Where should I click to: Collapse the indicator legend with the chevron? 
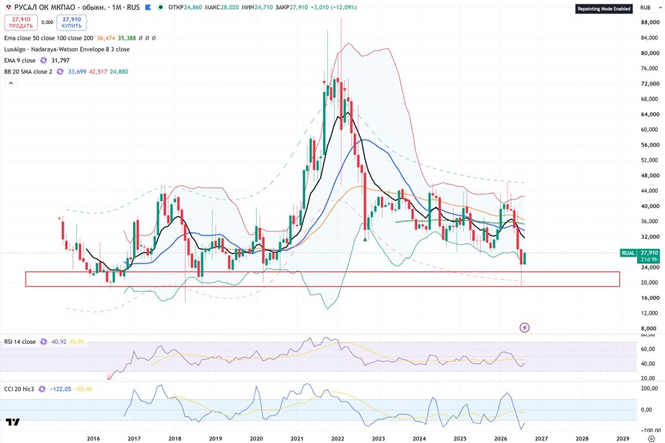(11, 83)
